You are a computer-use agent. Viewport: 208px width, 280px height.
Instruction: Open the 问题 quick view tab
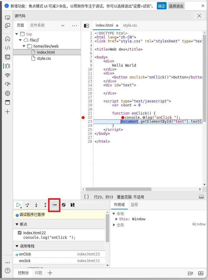[38, 273]
